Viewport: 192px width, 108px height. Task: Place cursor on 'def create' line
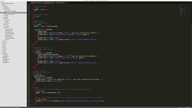click(37, 25)
